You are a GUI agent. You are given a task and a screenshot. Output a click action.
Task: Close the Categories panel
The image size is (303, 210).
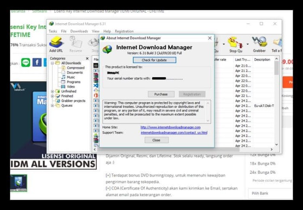coord(87,58)
